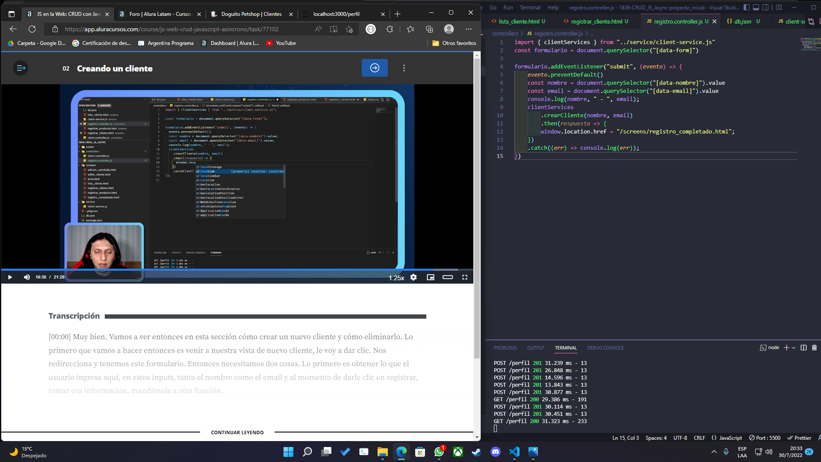
Task: Select the Output tab in terminal panel
Action: [x=536, y=347]
